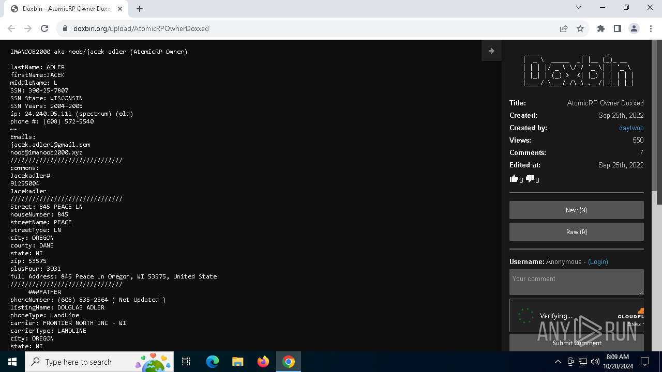Bookmark this tab with the star icon
This screenshot has height=372, width=662.
pos(580,28)
